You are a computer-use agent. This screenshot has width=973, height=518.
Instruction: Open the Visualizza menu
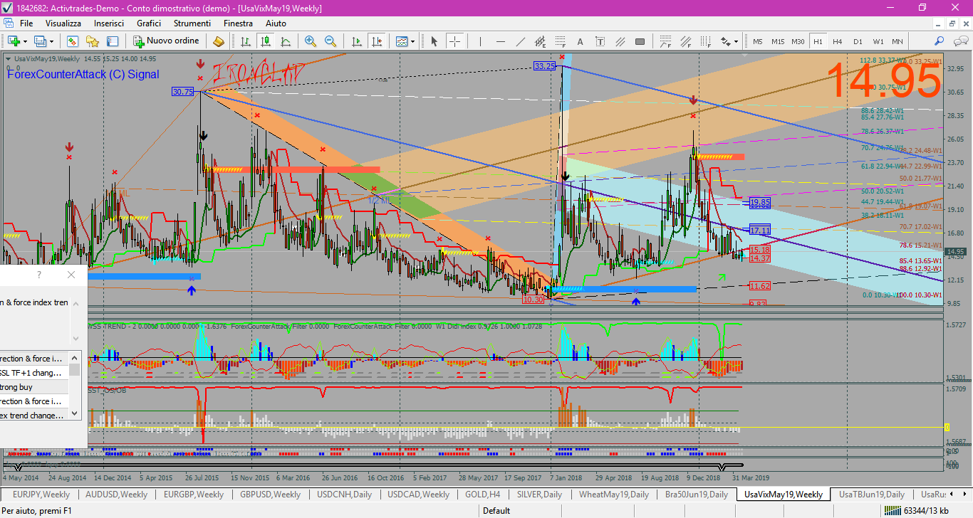(63, 23)
